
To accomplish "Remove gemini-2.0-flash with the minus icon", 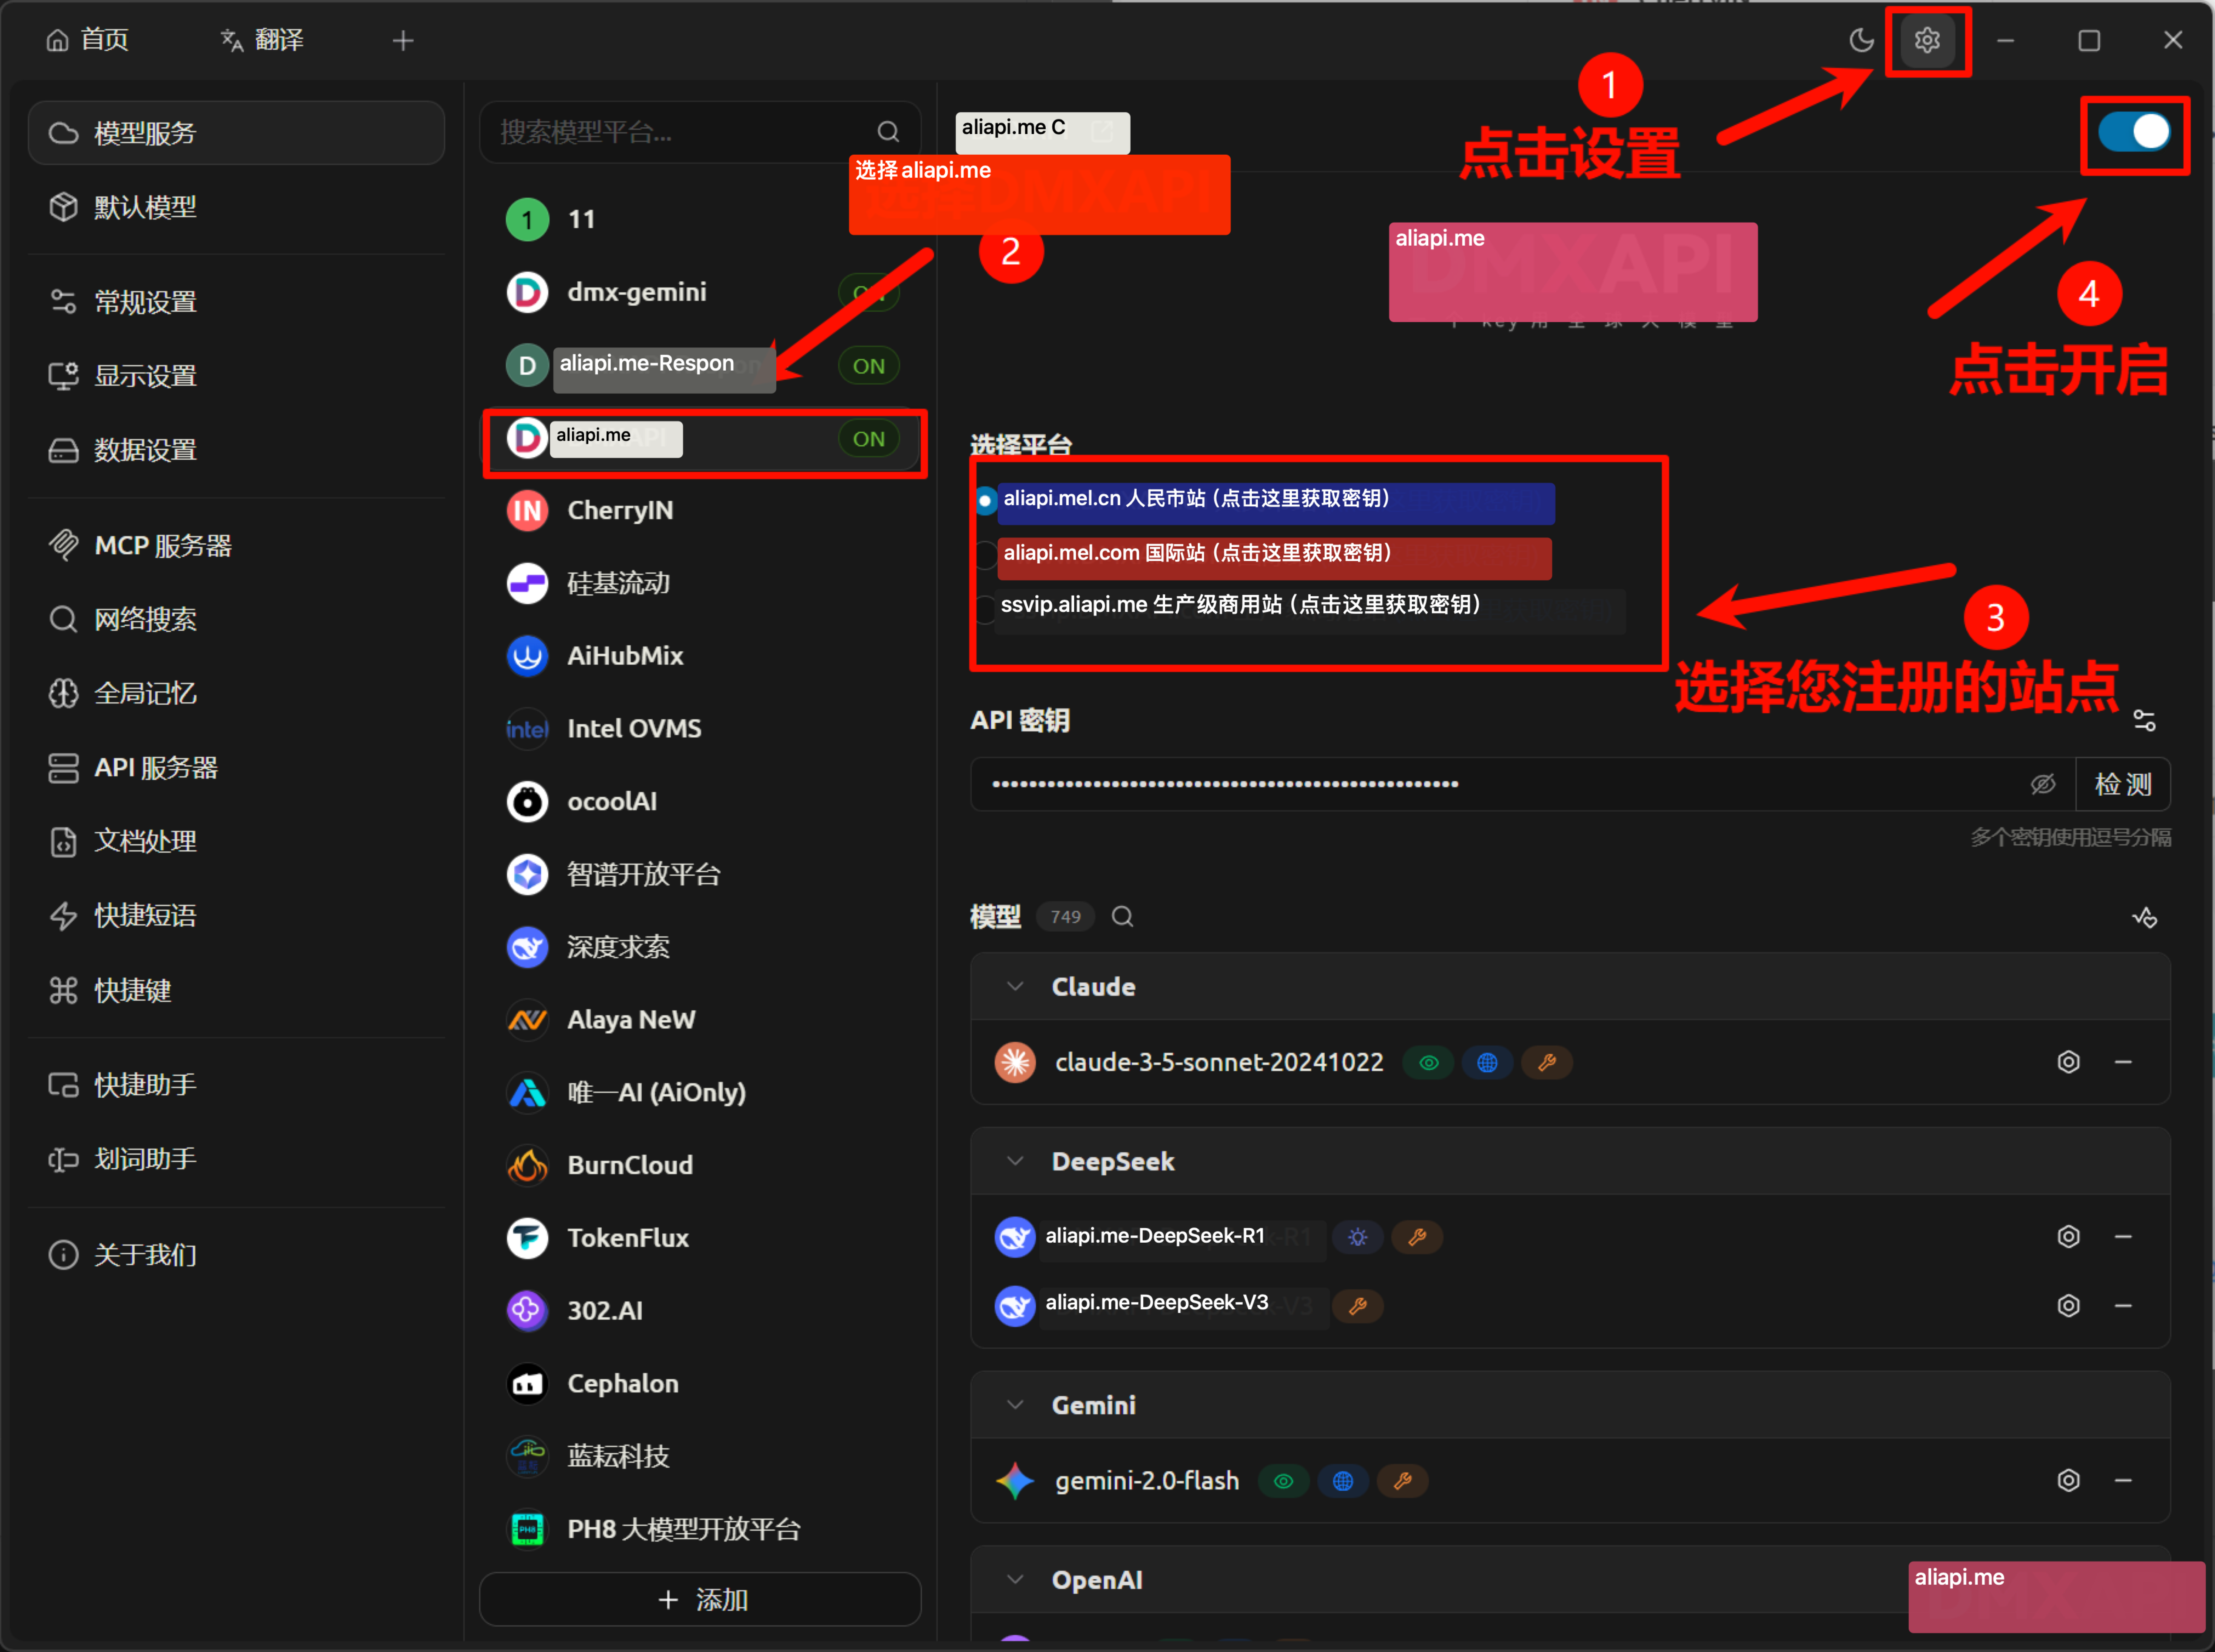I will (2123, 1481).
